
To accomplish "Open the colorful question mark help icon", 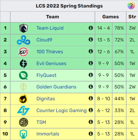I will pyautogui.click(x=131, y=6).
